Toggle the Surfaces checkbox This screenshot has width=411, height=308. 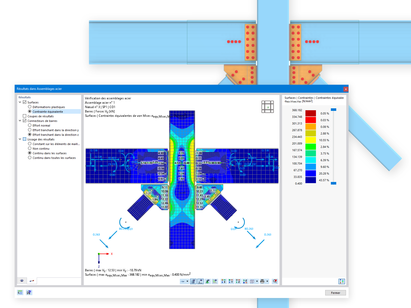tap(25, 102)
